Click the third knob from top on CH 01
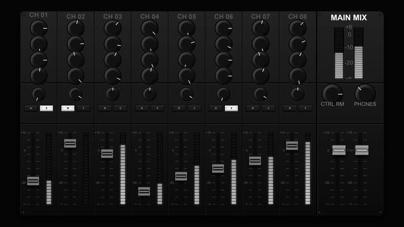Image resolution: width=404 pixels, height=227 pixels. 38,60
